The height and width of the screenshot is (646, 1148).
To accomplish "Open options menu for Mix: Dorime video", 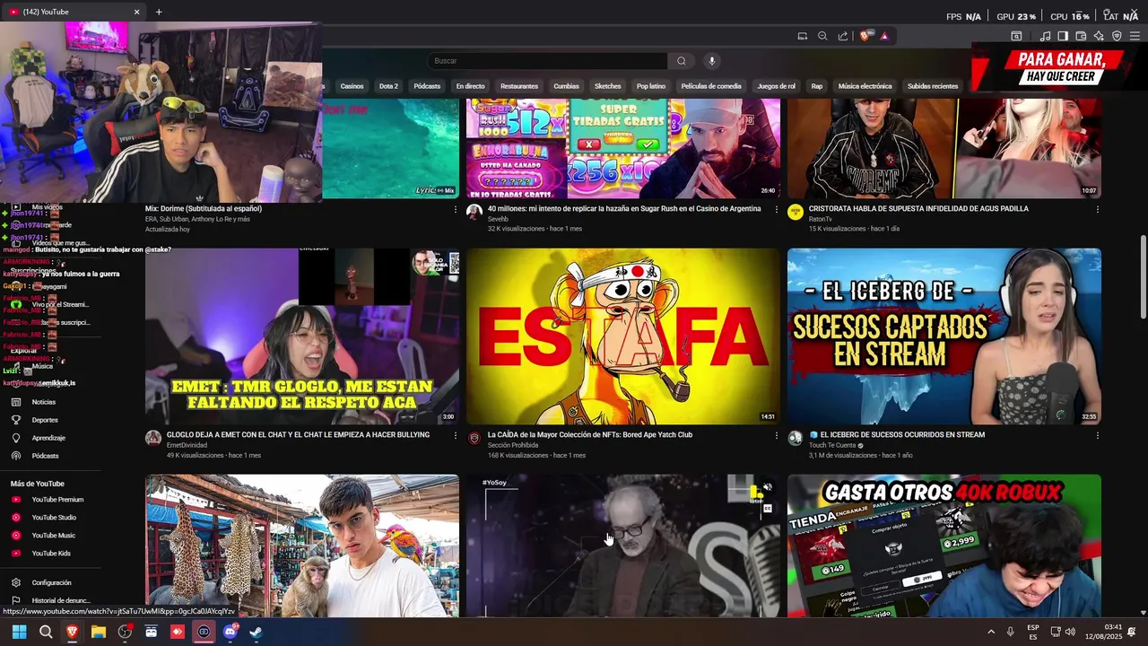I will (455, 209).
